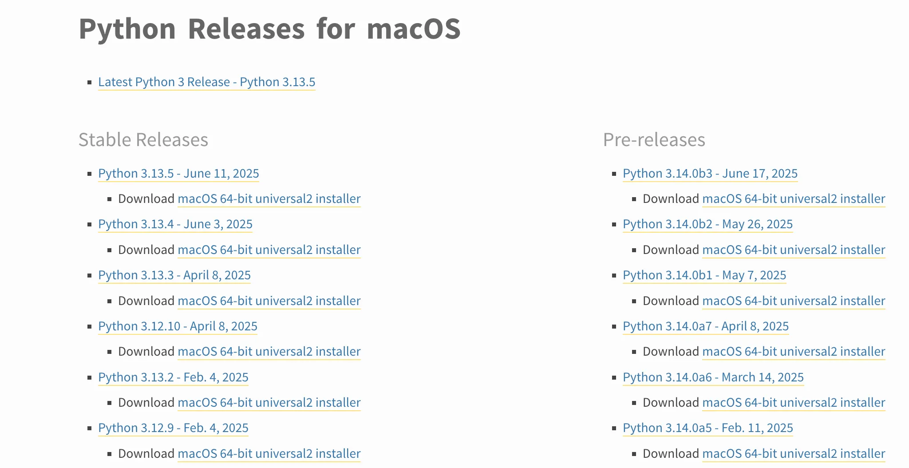Open Python 3.12.10 release page

(x=178, y=326)
